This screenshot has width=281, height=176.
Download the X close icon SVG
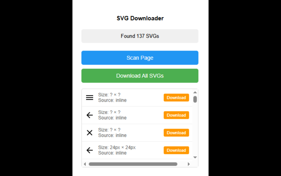pos(176,133)
